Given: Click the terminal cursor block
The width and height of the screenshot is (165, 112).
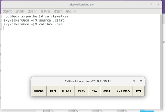Looking at the screenshot, I should (x=2, y=28).
